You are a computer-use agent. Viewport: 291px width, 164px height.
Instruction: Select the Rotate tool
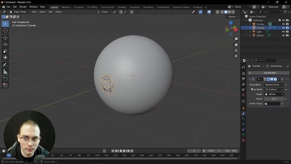coord(5,45)
